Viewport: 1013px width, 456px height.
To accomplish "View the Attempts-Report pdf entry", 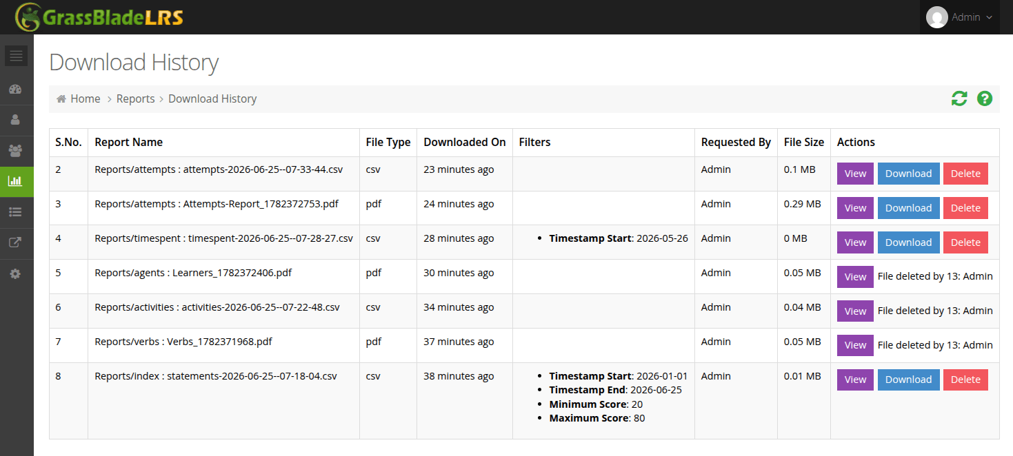I will pos(855,208).
